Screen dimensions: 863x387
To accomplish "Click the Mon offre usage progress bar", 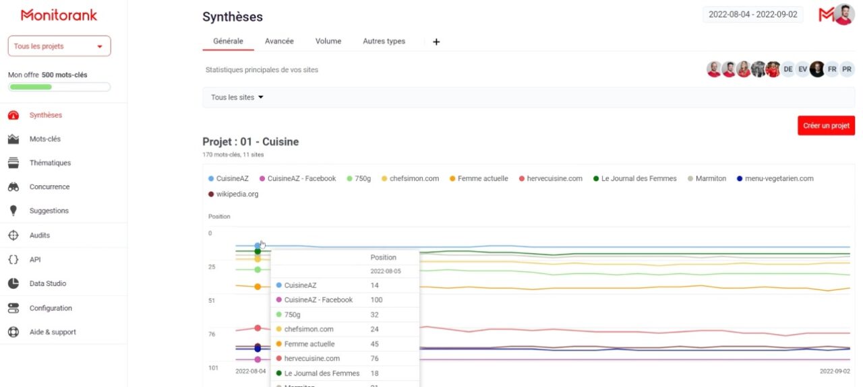I will click(x=59, y=87).
